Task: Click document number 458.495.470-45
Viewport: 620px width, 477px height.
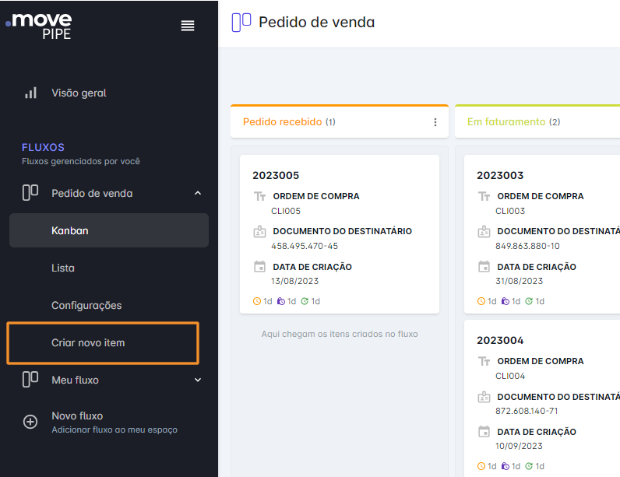Action: (x=305, y=246)
